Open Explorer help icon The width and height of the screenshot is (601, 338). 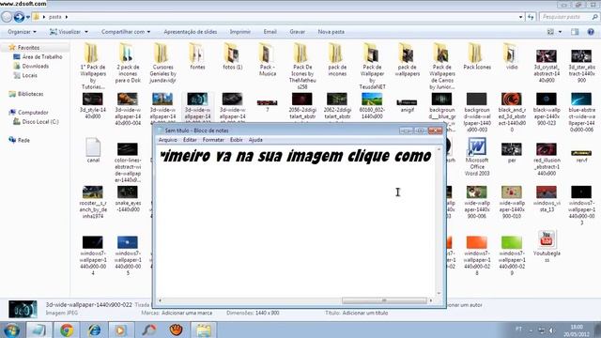[x=591, y=32]
